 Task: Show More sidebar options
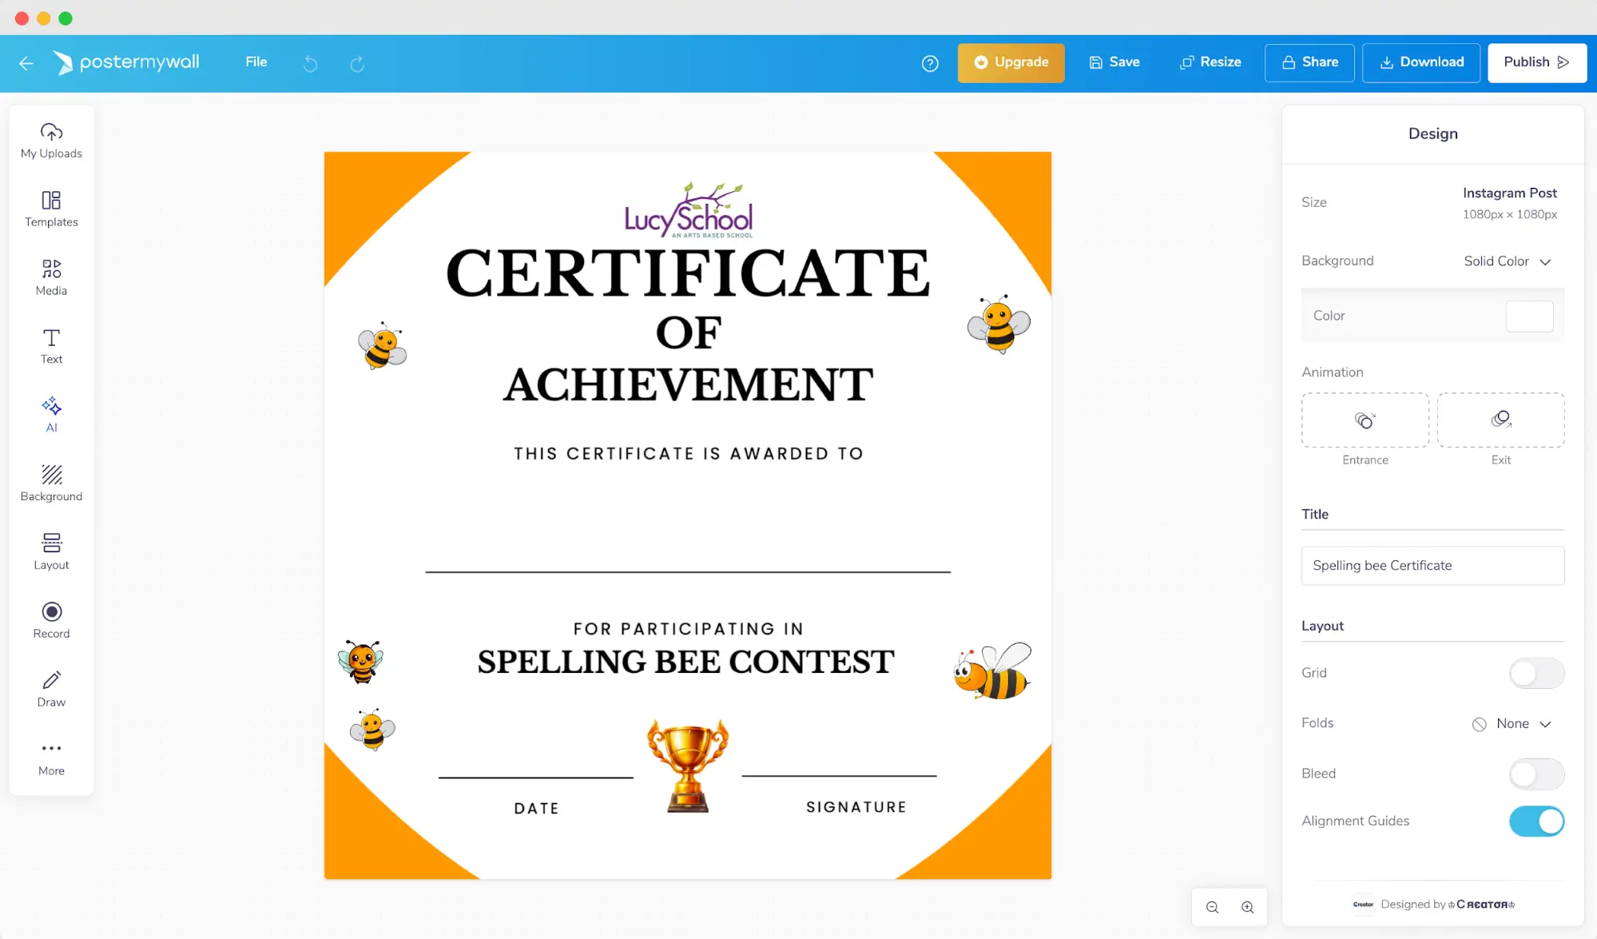point(51,758)
